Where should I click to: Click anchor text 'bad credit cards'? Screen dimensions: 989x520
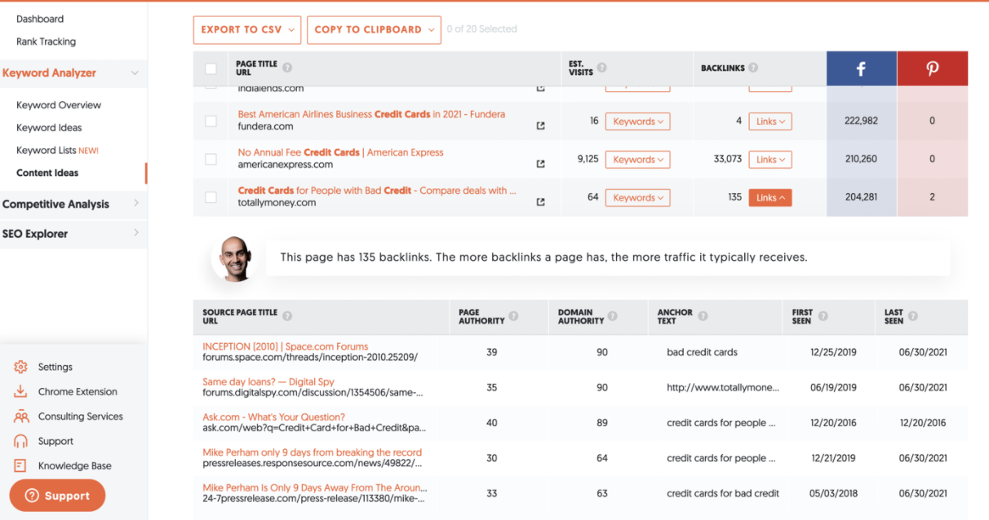pyautogui.click(x=702, y=352)
